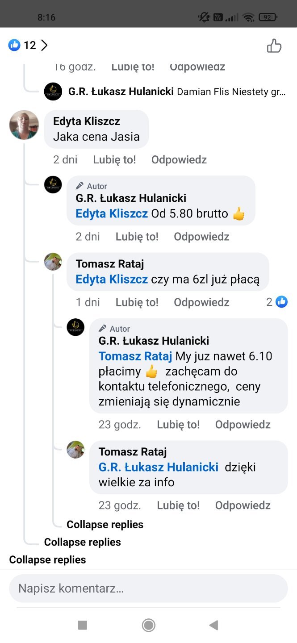The image size is (297, 643).
Task: Tap G.R. Łukasz Hulanicki avatar on 5.80 brutto reply
Action: tap(53, 184)
